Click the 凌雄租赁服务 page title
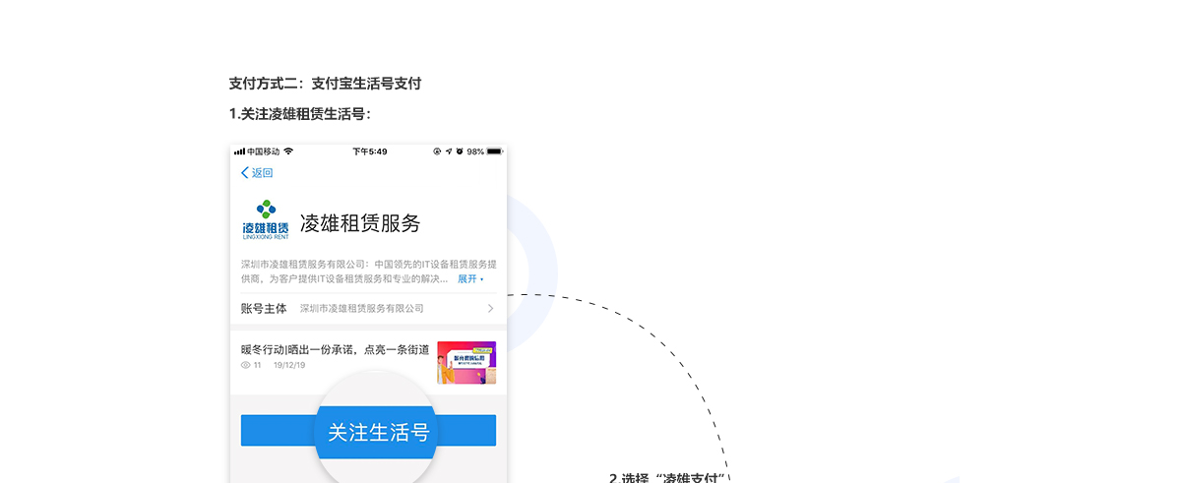Viewport: 1181px width, 483px height. click(x=360, y=223)
